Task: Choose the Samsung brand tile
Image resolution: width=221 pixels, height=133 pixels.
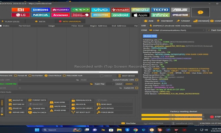Action: [41, 10]
